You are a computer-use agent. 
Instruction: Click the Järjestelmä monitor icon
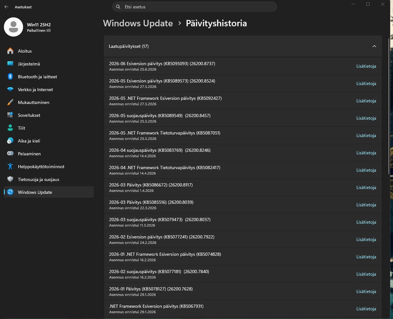10,64
